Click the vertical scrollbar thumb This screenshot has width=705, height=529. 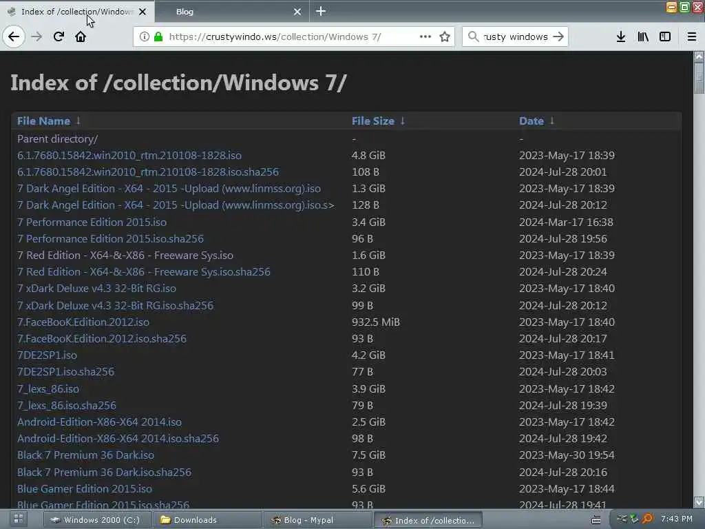699,78
